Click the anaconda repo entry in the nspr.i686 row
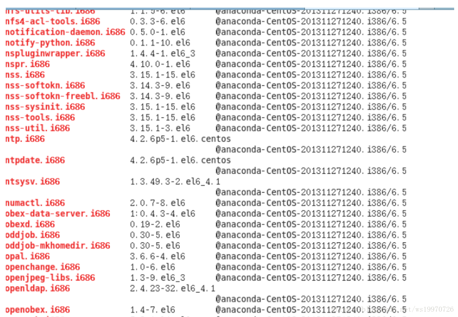 [x=311, y=64]
